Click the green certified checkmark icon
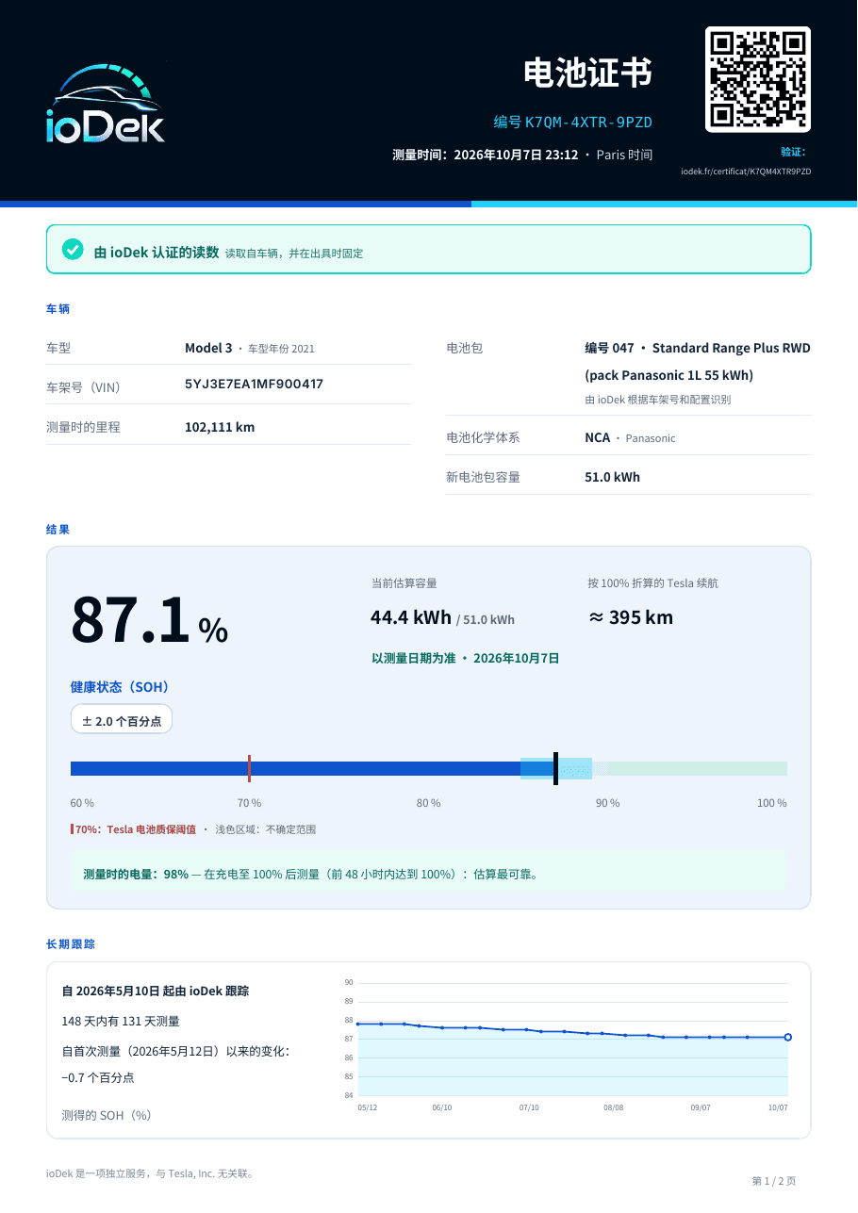 [73, 250]
